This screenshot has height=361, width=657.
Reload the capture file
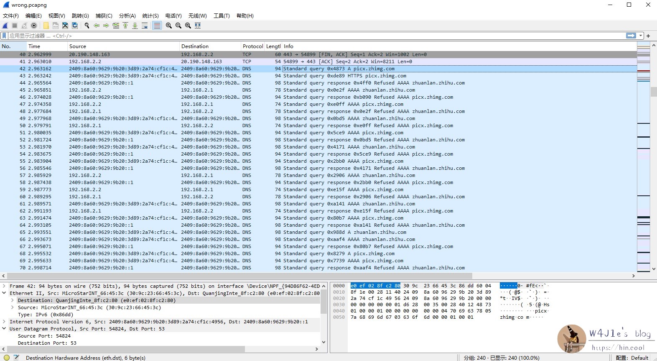click(x=75, y=26)
